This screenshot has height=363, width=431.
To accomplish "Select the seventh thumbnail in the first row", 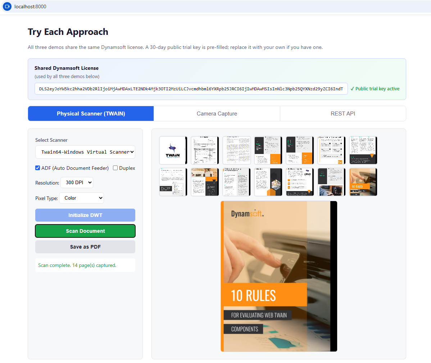I will pos(363,150).
